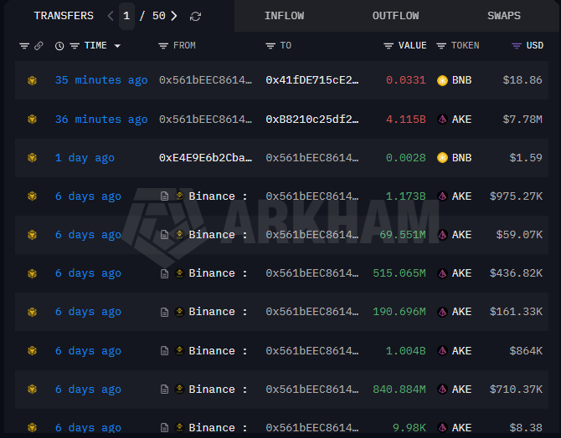Open the TIME column filter icon

75,46
